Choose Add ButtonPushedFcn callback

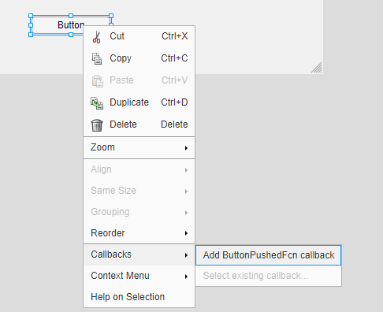269,255
